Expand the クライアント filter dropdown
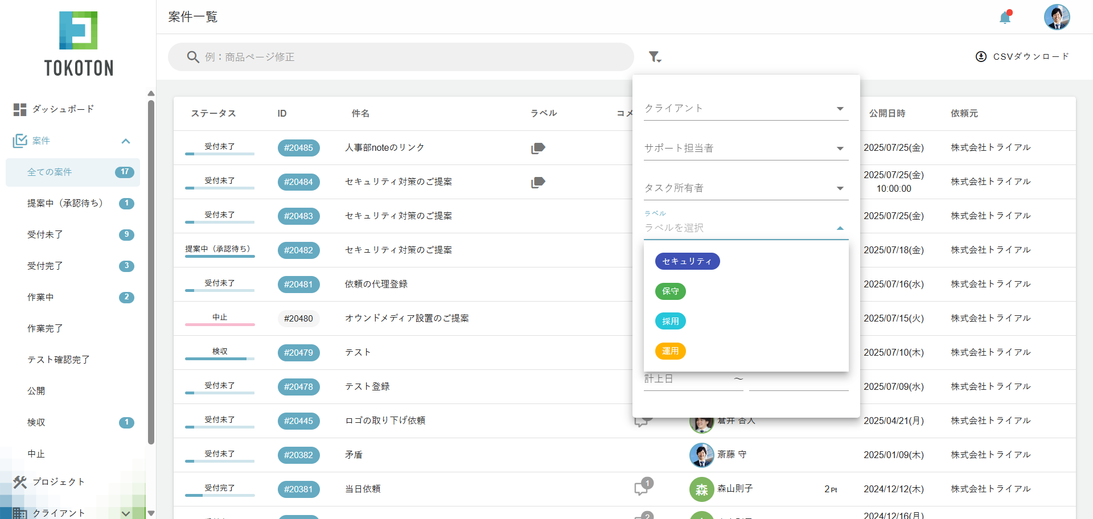Viewport: 1093px width, 519px height. (746, 109)
